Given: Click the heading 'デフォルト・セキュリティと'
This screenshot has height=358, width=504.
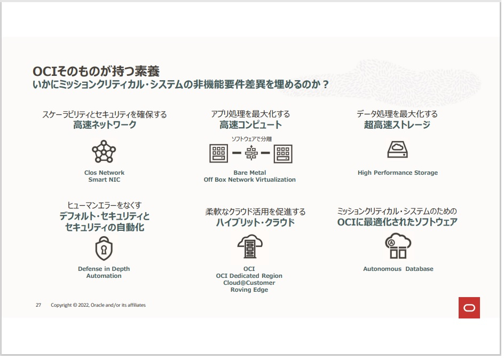Looking at the screenshot, I should (105, 217).
